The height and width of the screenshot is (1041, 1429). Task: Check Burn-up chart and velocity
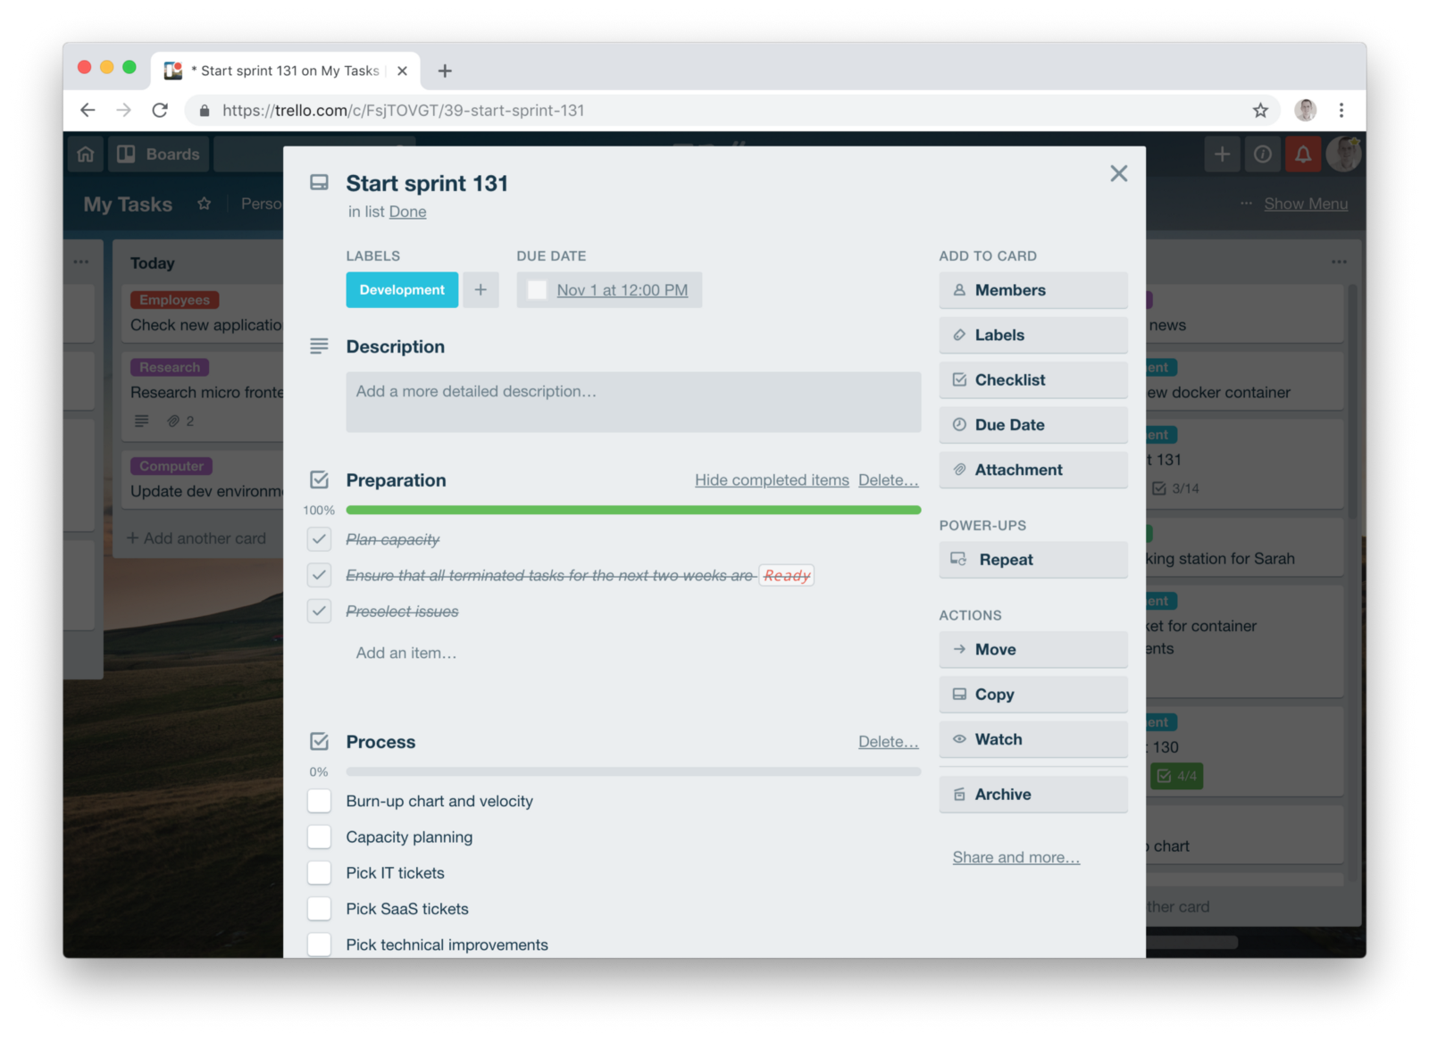click(x=319, y=801)
